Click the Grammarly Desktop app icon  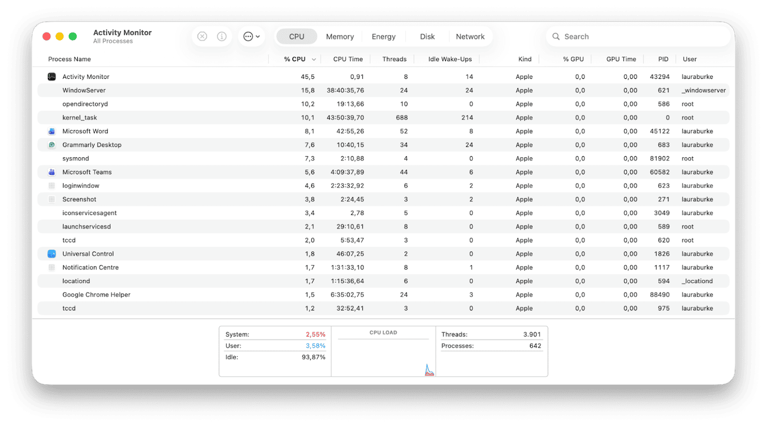pyautogui.click(x=52, y=145)
